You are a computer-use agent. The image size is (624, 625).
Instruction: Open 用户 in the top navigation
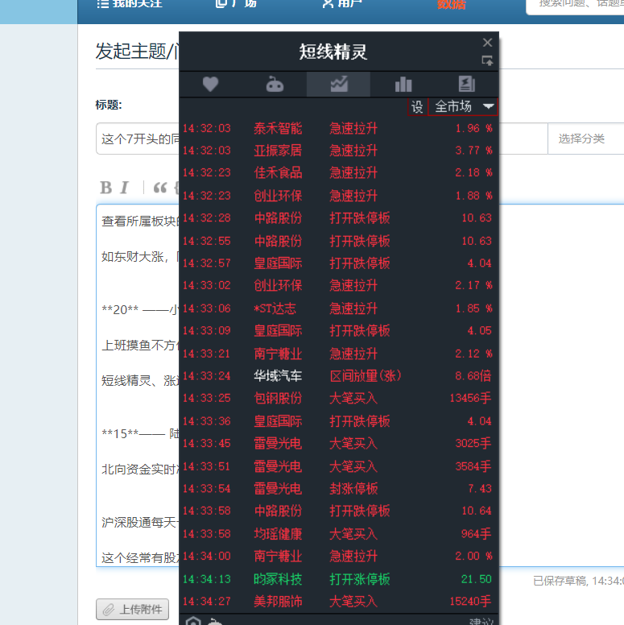[342, 4]
